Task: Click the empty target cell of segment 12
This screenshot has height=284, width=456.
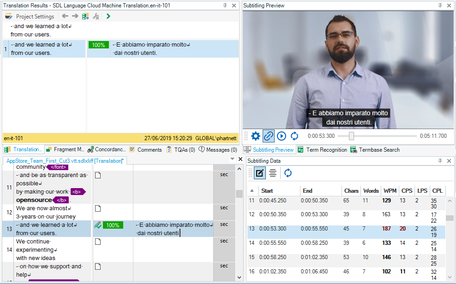Action: coord(174,212)
